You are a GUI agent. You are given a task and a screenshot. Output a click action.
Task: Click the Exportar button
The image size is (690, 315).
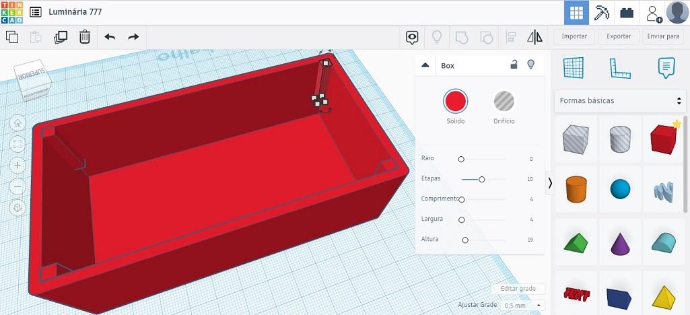(618, 36)
